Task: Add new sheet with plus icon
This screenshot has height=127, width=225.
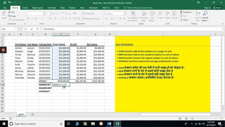Action: pos(32,114)
